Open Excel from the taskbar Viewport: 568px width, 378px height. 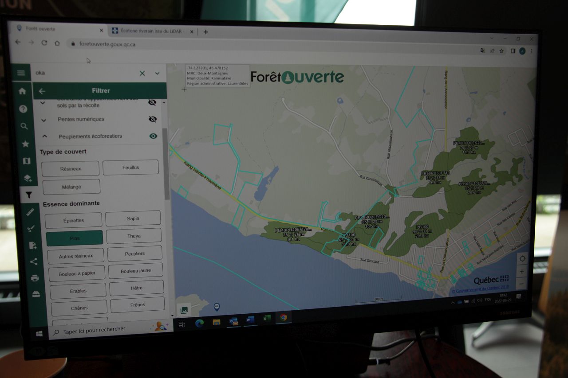[x=266, y=319]
